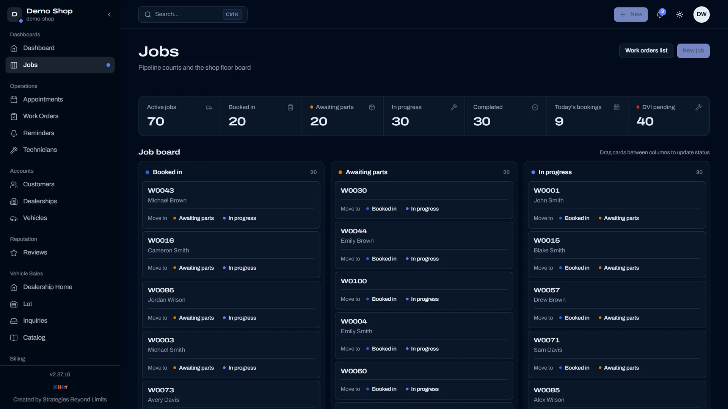Select Jobs in the sidebar

tap(60, 65)
